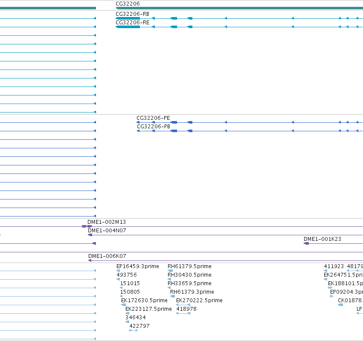Click the EP16459.3prime EST label

(x=138, y=266)
